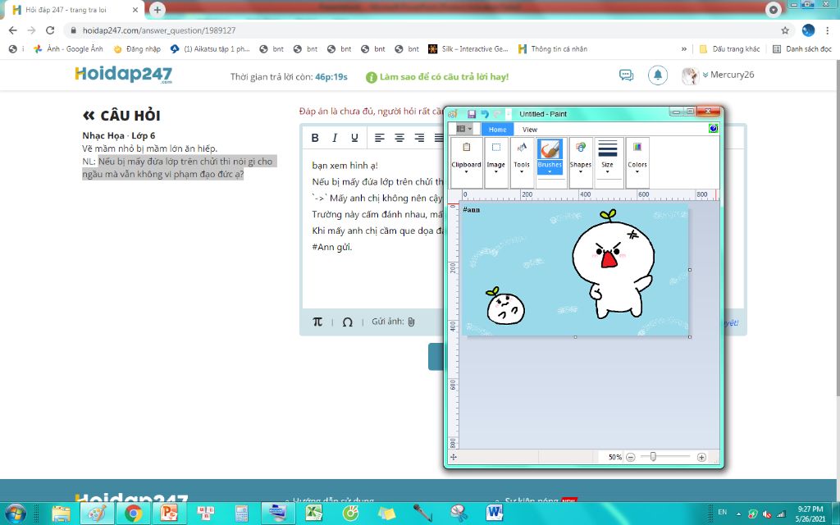Align answer text right
Image resolution: width=840 pixels, height=525 pixels.
[419, 138]
